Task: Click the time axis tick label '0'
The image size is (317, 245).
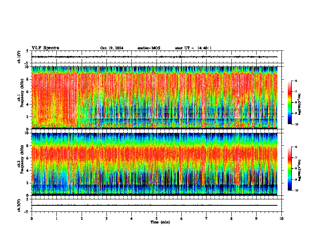Action: pyautogui.click(x=32, y=219)
